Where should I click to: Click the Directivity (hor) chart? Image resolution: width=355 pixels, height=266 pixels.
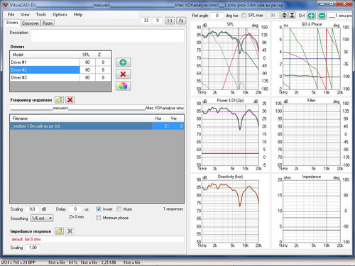pos(230,211)
